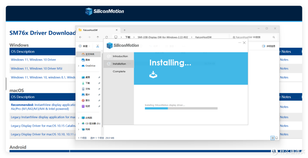The width and height of the screenshot is (308, 158).
Task: Open Legacy Display Driver macOS 10.15 Catalina link
Action: (x=43, y=126)
